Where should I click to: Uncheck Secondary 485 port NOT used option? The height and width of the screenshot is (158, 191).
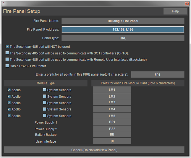tap(7, 47)
